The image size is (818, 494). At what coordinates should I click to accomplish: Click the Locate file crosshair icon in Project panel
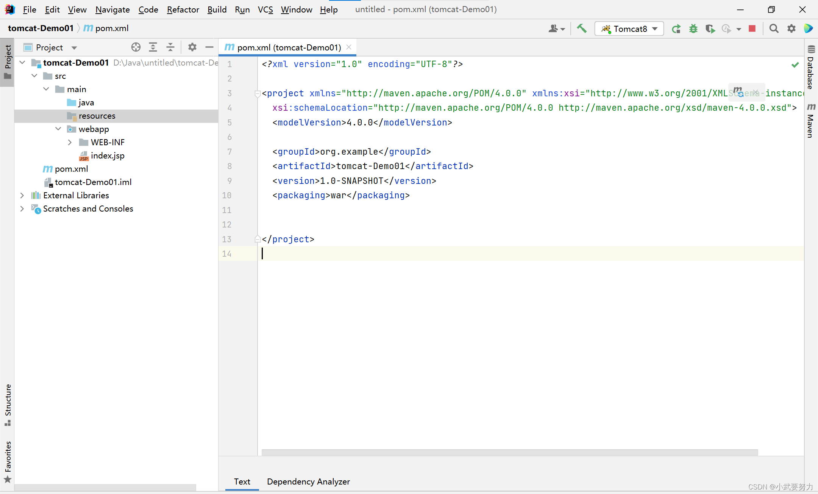click(136, 47)
